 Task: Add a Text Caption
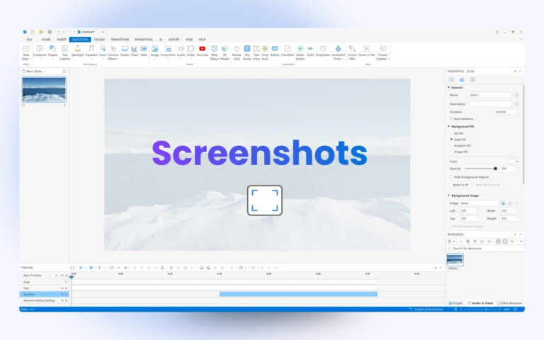(64, 52)
